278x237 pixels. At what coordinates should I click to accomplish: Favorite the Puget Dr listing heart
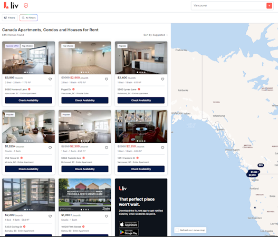(107, 79)
